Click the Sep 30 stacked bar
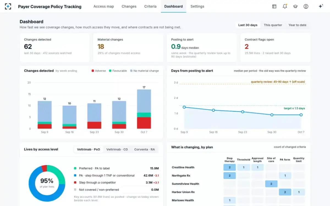 pos(119,115)
